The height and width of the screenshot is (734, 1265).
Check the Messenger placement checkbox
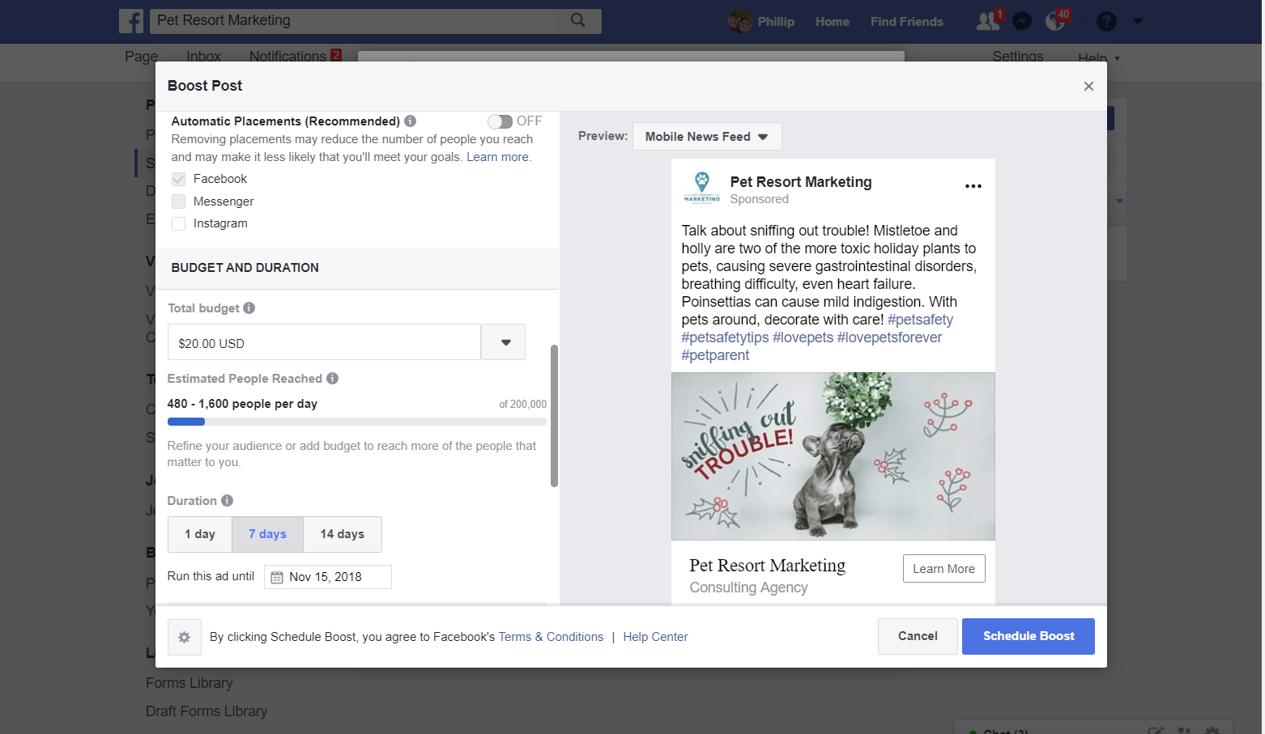click(179, 202)
